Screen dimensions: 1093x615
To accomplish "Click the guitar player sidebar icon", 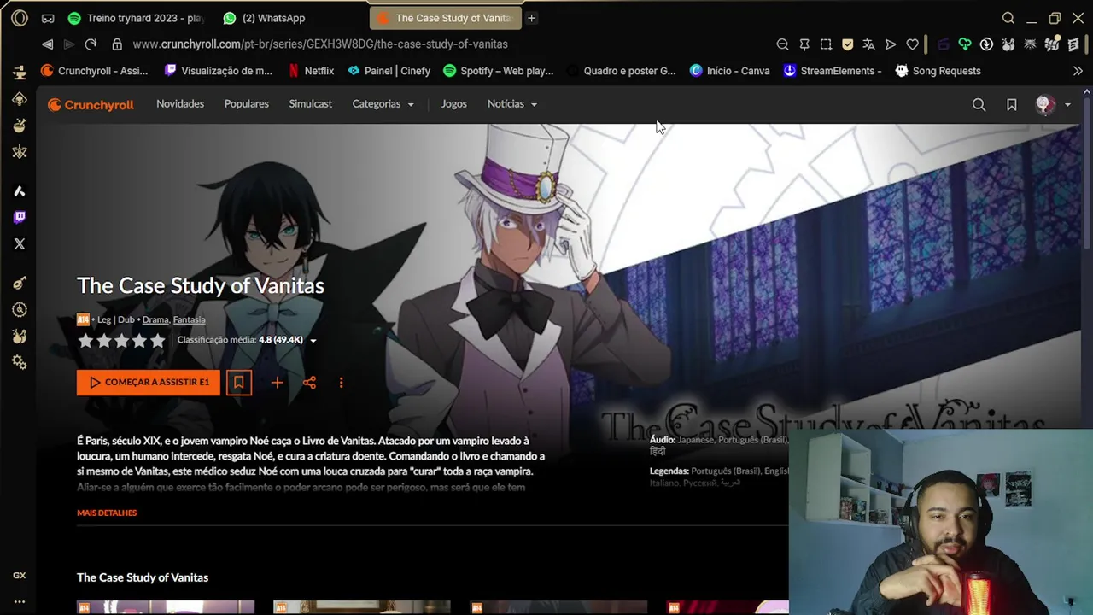I will [x=20, y=283].
